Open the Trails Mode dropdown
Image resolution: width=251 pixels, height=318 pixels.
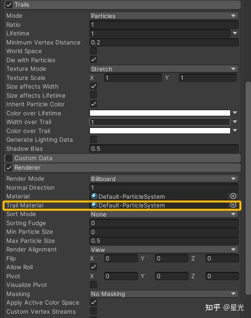click(164, 16)
